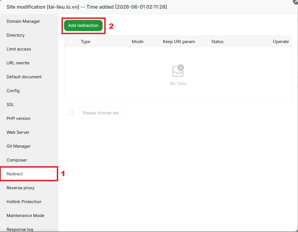Image resolution: width=298 pixels, height=232 pixels.
Task: Select Default document in sidebar
Action: 24,77
